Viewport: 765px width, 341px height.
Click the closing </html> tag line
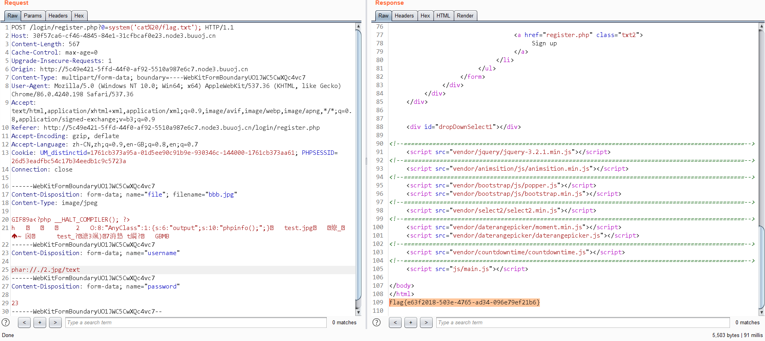point(402,294)
